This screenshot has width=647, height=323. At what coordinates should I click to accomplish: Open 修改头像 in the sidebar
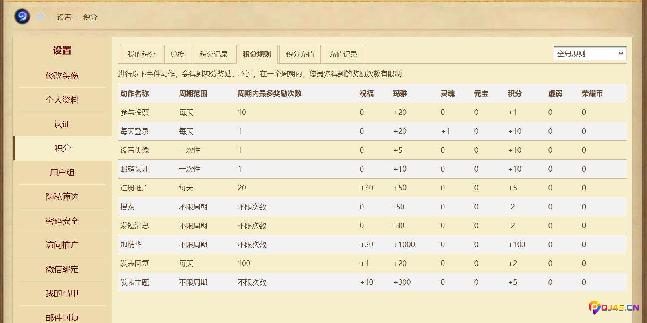62,76
